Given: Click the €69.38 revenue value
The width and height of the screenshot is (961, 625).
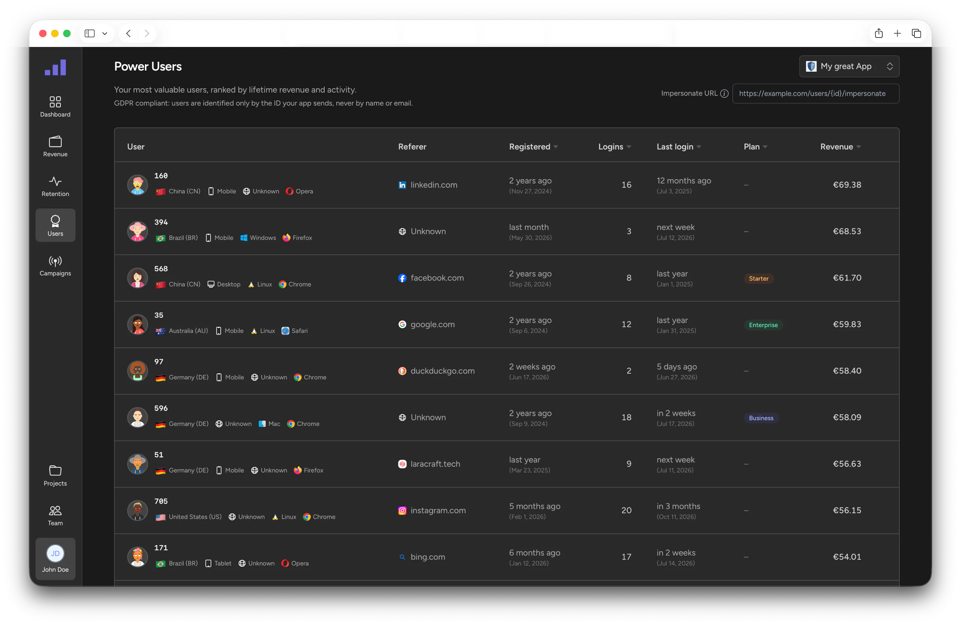Looking at the screenshot, I should point(847,185).
